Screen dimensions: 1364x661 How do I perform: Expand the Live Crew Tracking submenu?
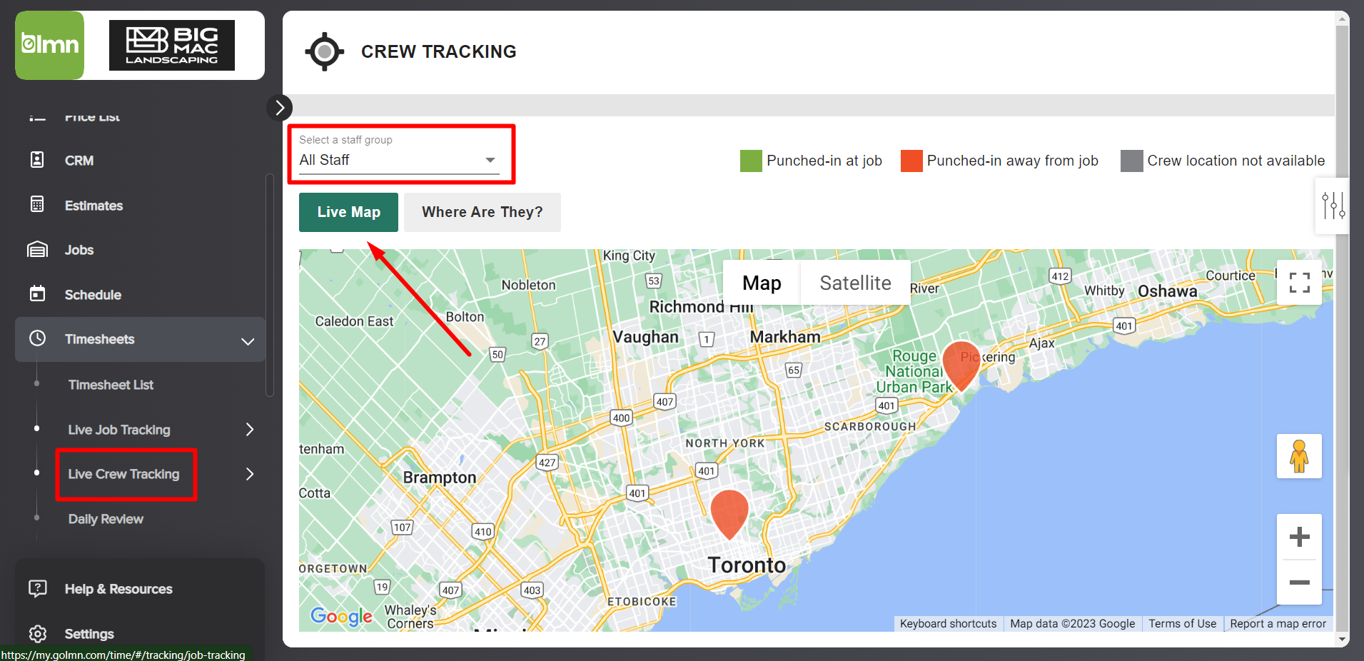(249, 473)
